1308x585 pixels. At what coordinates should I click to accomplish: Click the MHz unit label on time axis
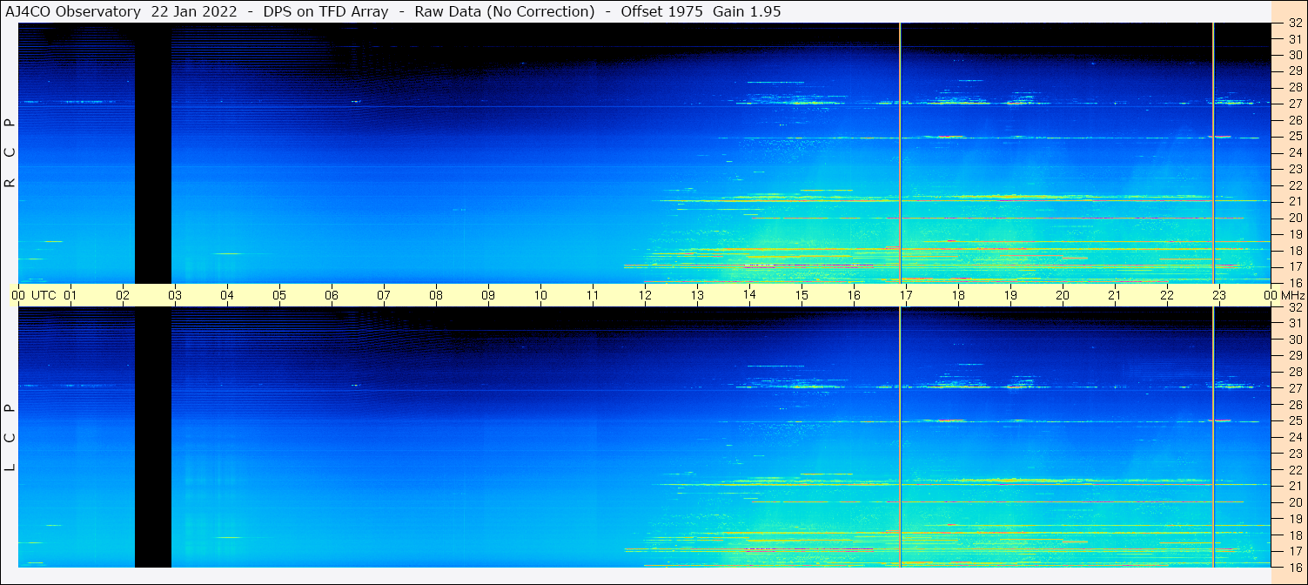click(1292, 295)
